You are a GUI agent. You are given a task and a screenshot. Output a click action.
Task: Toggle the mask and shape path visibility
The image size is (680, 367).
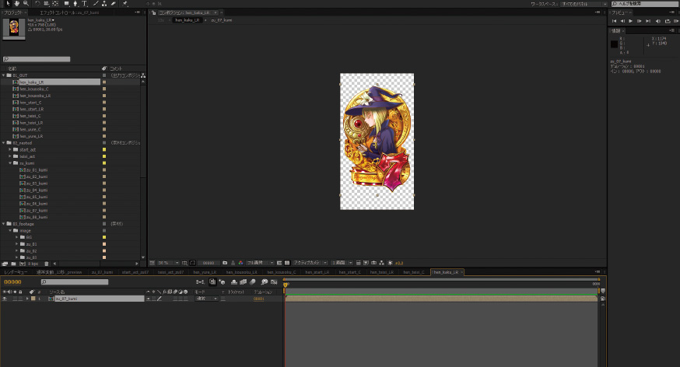click(x=192, y=263)
